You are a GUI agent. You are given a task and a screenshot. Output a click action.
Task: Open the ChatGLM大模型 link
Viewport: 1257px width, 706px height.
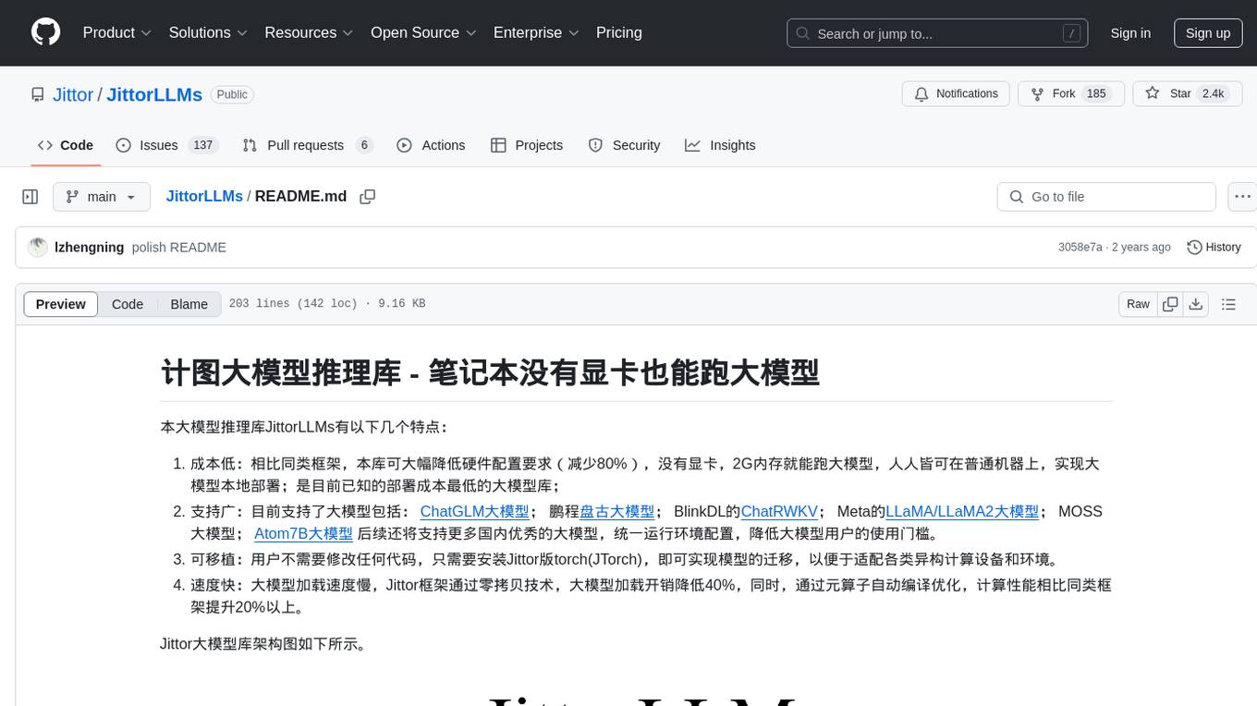474,512
